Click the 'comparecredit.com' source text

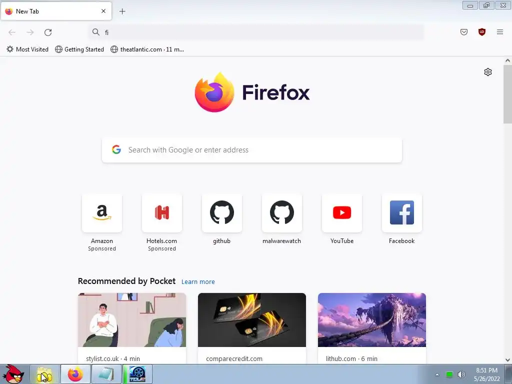pos(234,358)
